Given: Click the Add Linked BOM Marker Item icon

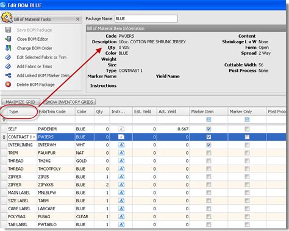Looking at the screenshot, I should coord(8,76).
